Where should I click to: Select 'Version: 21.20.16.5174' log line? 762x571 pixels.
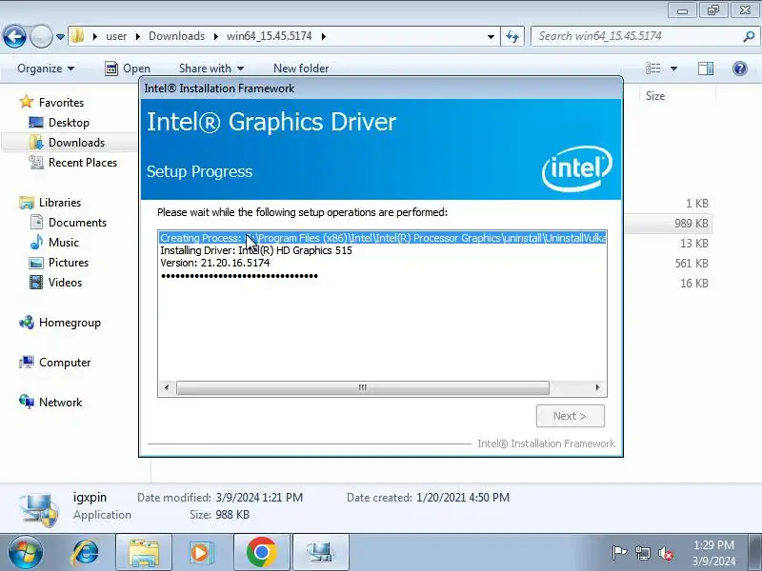pos(215,263)
